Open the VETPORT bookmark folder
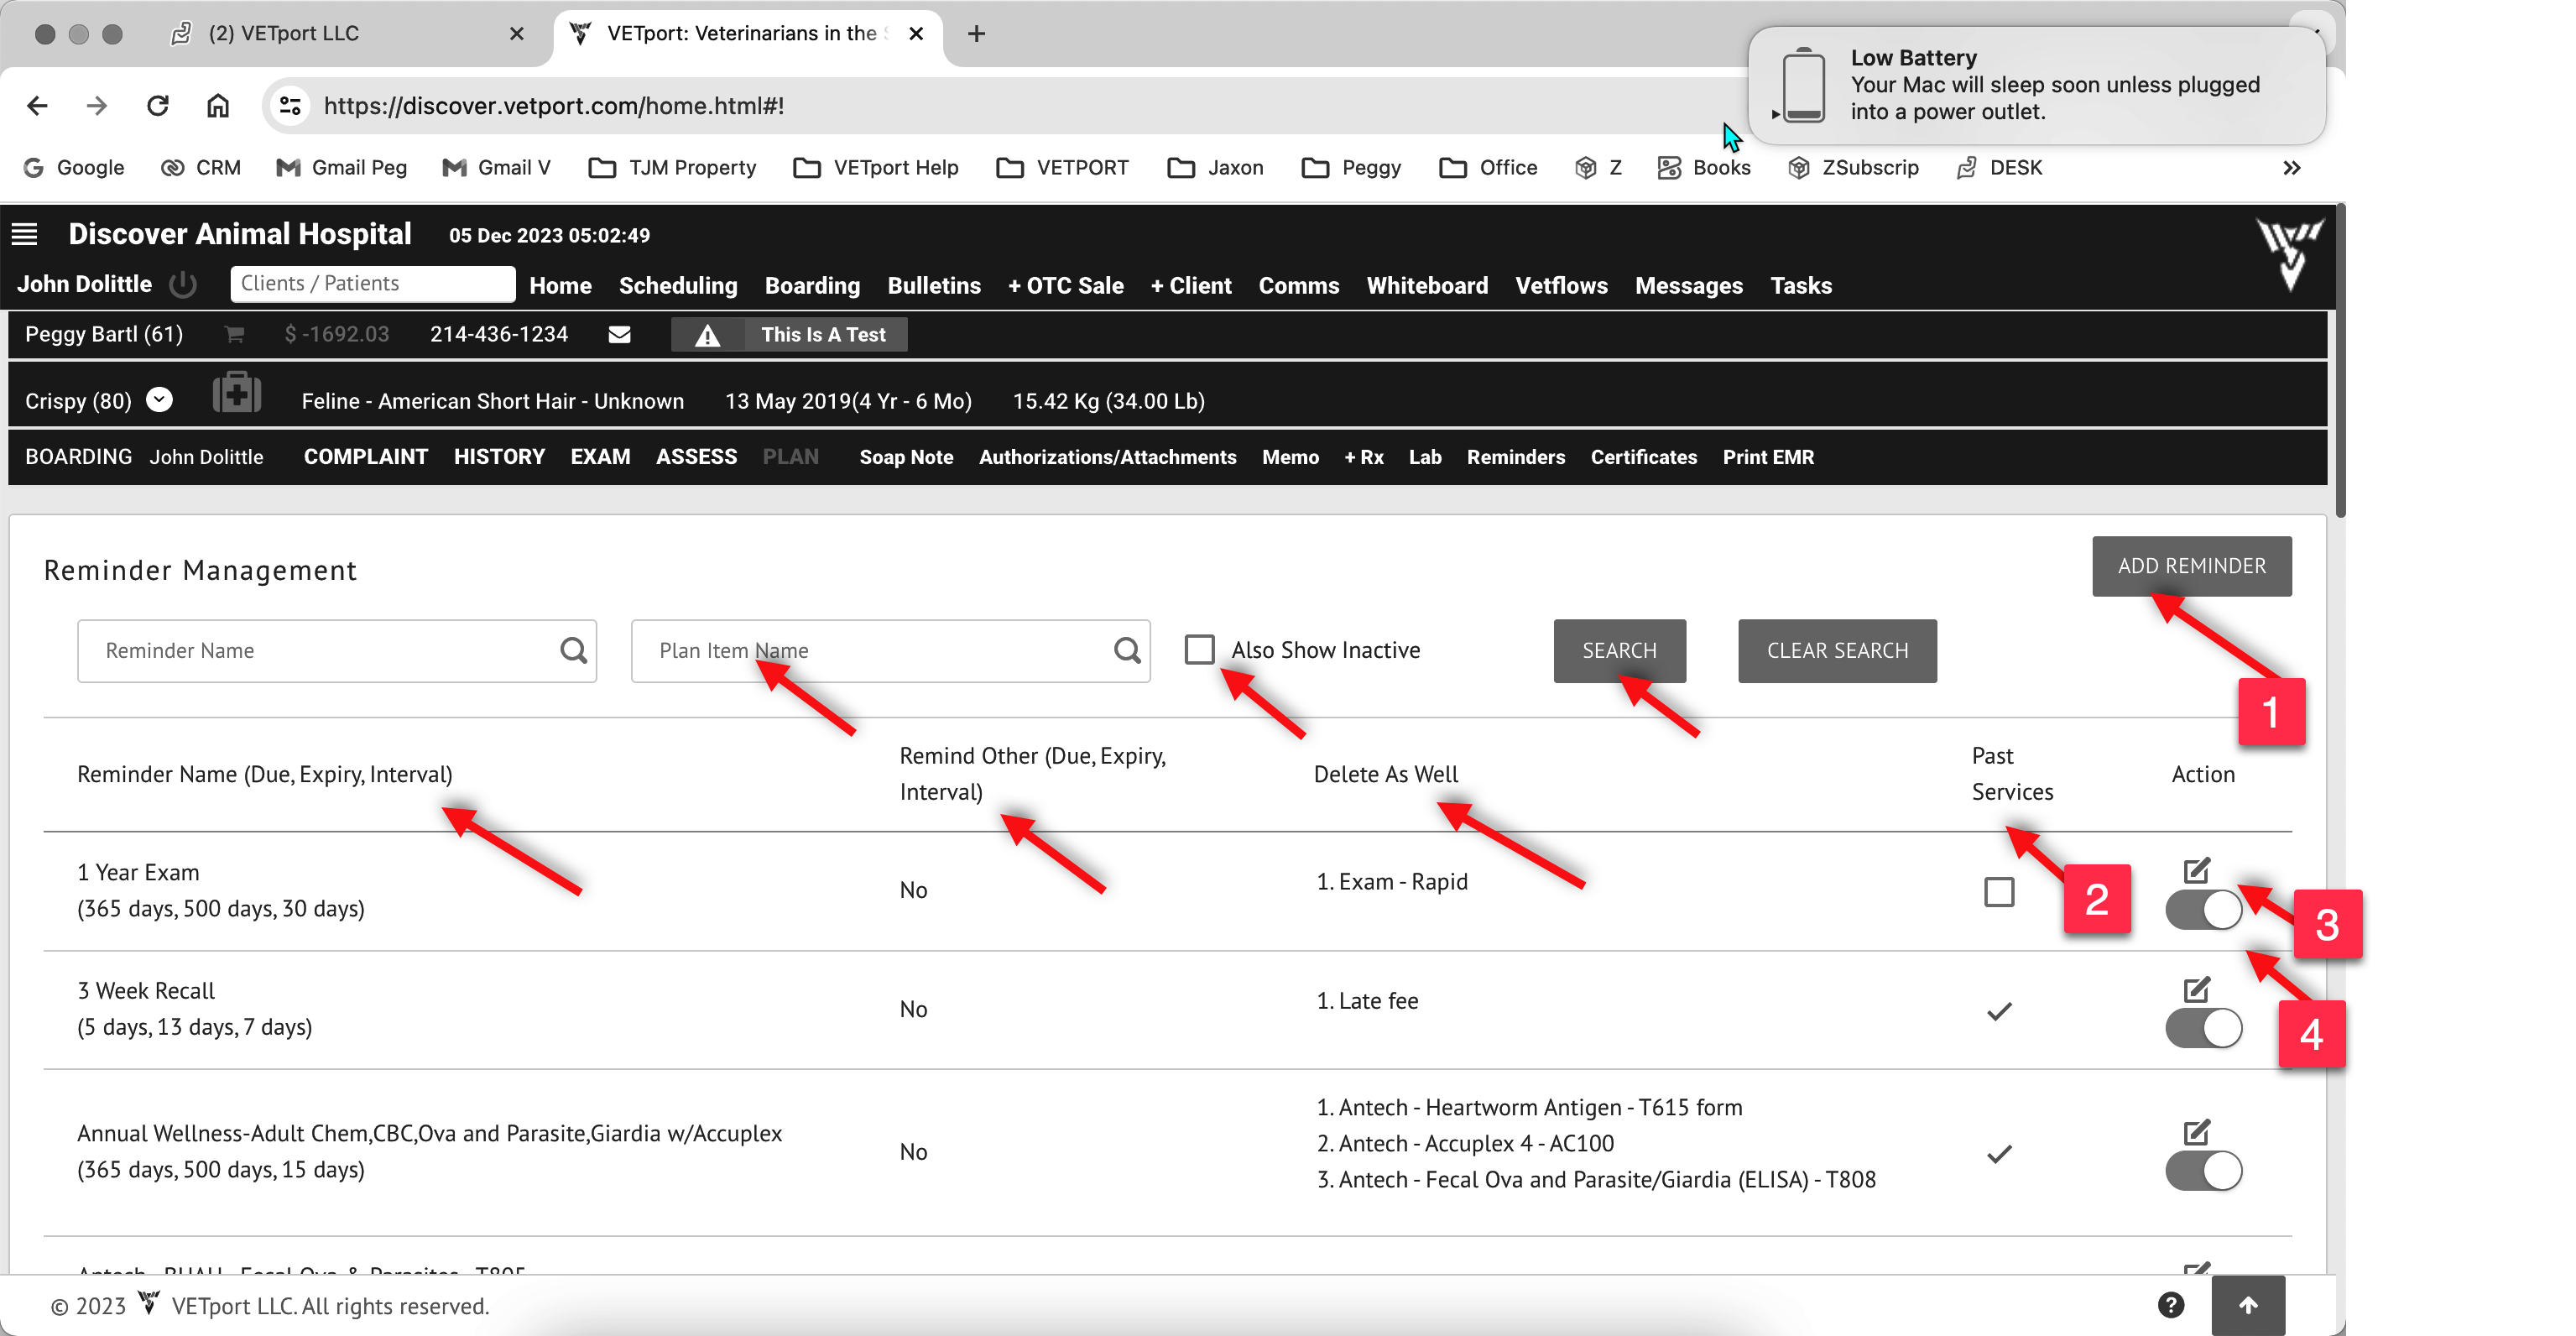This screenshot has height=1336, width=2576. pyautogui.click(x=1062, y=167)
